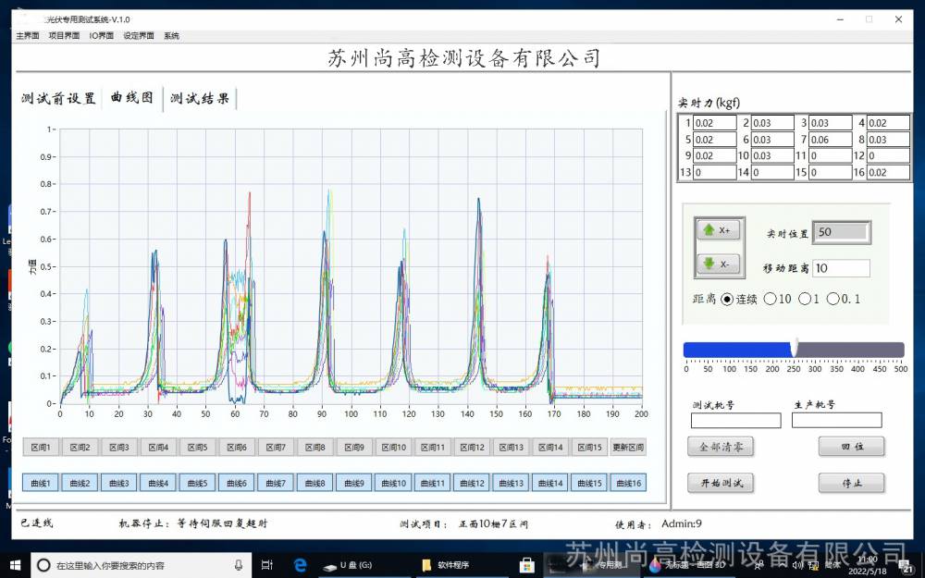The image size is (925, 578).
Task: Toggle the 曲线14 curve button
Action: tap(550, 483)
